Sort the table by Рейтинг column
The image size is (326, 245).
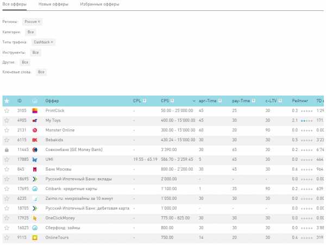point(300,101)
